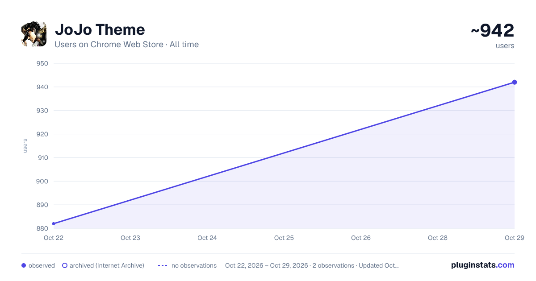Click the Oct 22 data point on chart
536x281 pixels.
tap(54, 223)
